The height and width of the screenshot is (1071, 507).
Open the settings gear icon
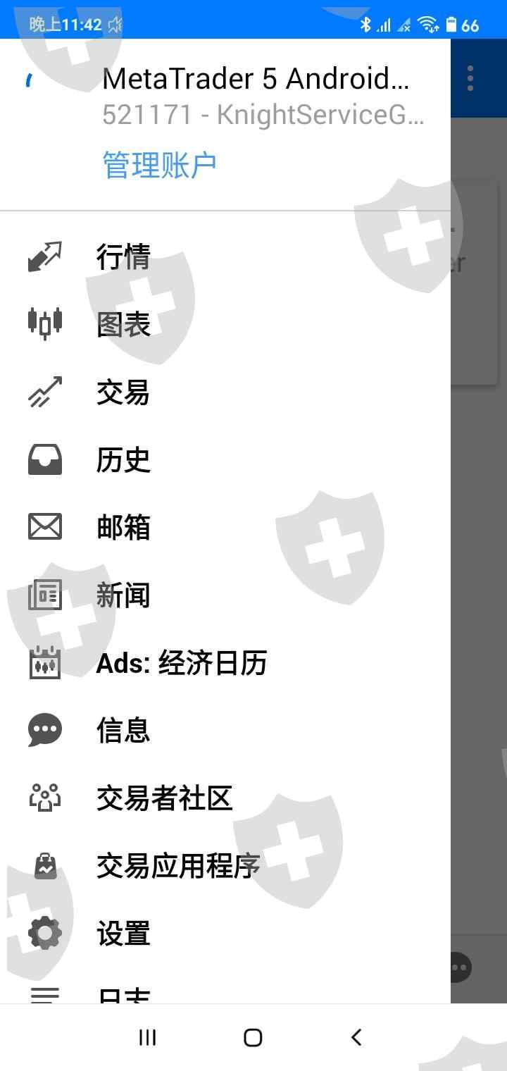pyautogui.click(x=45, y=933)
